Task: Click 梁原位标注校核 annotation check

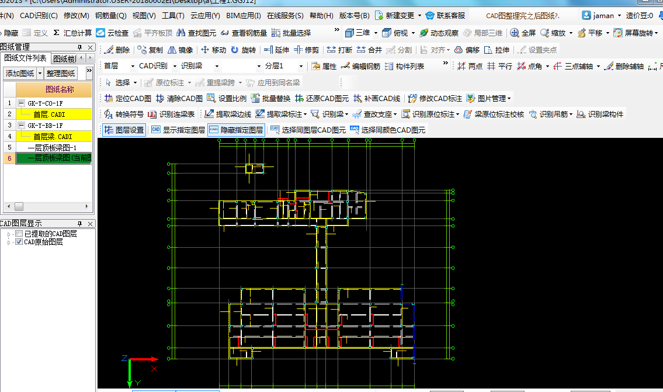Action: pos(494,114)
